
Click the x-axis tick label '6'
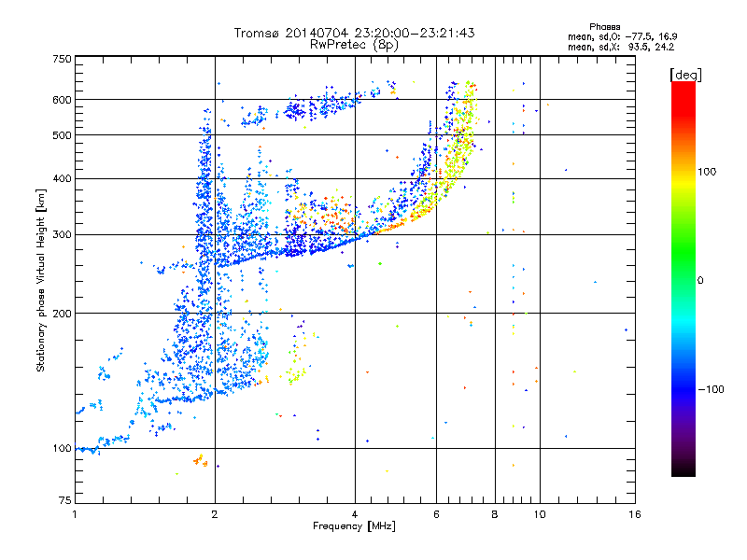pyautogui.click(x=436, y=514)
